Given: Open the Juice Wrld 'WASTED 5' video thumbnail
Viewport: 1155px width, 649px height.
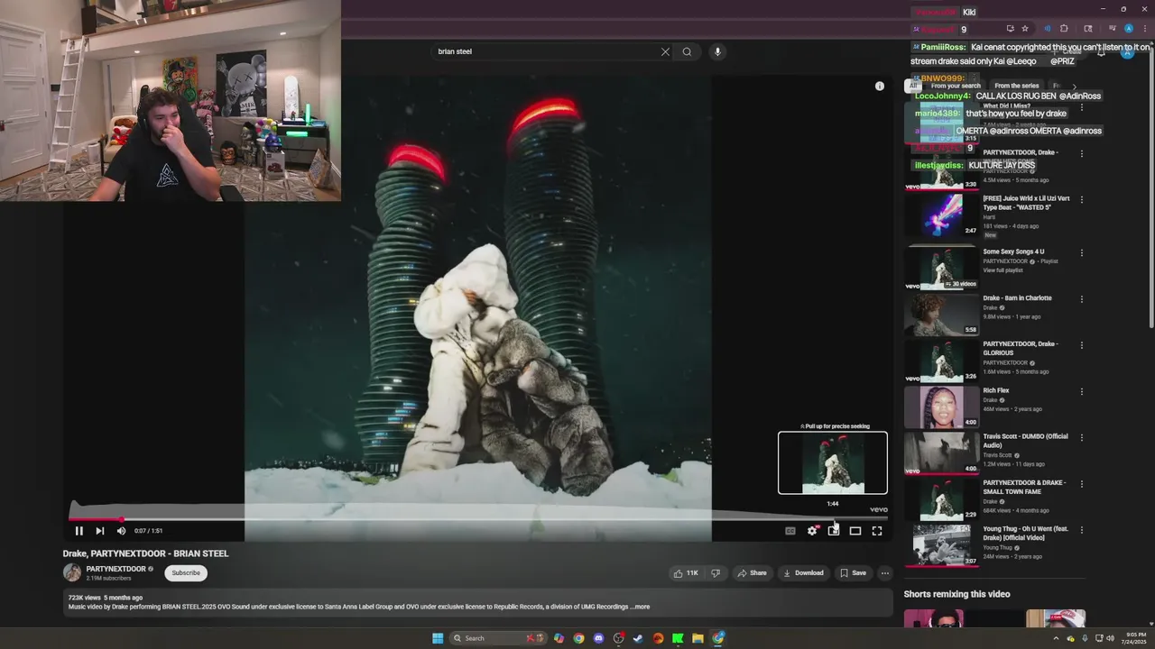Looking at the screenshot, I should pyautogui.click(x=941, y=215).
